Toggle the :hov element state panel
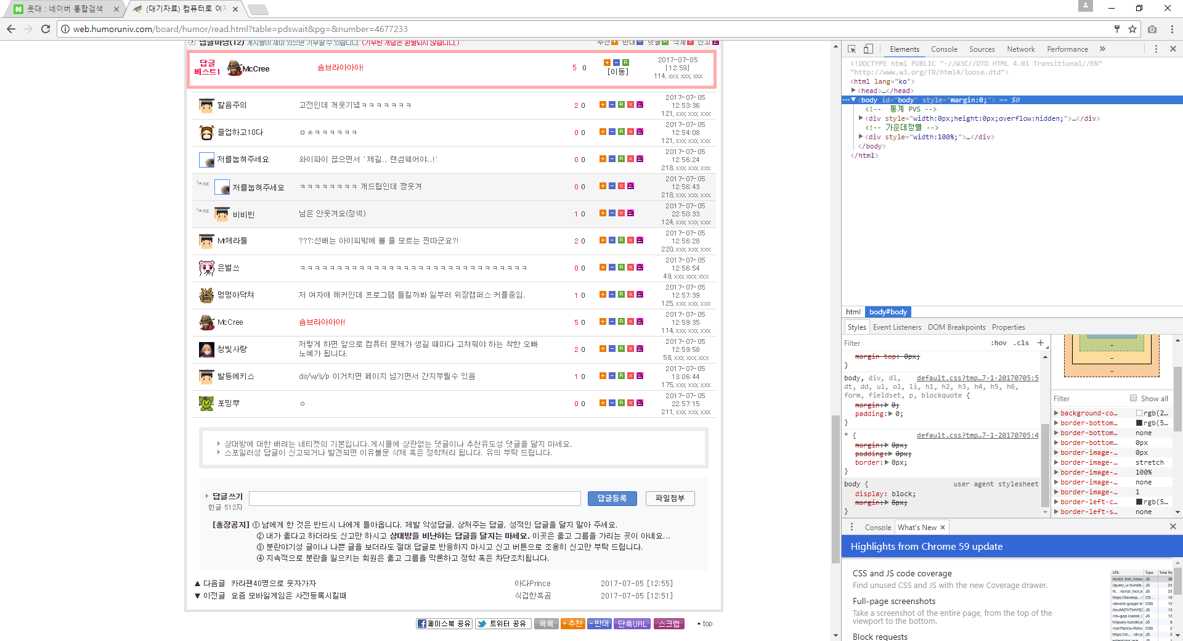Image resolution: width=1183 pixels, height=641 pixels. 998,343
